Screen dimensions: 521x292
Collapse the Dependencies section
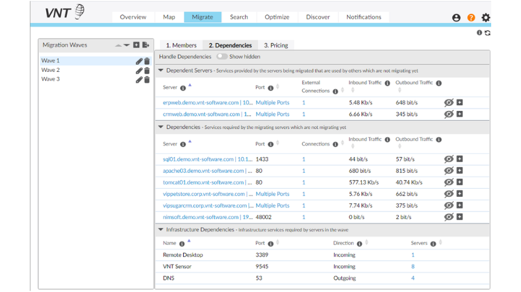pyautogui.click(x=161, y=127)
